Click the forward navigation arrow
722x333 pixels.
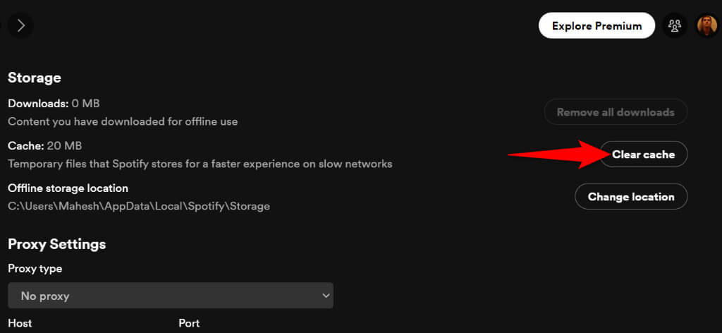click(20, 25)
